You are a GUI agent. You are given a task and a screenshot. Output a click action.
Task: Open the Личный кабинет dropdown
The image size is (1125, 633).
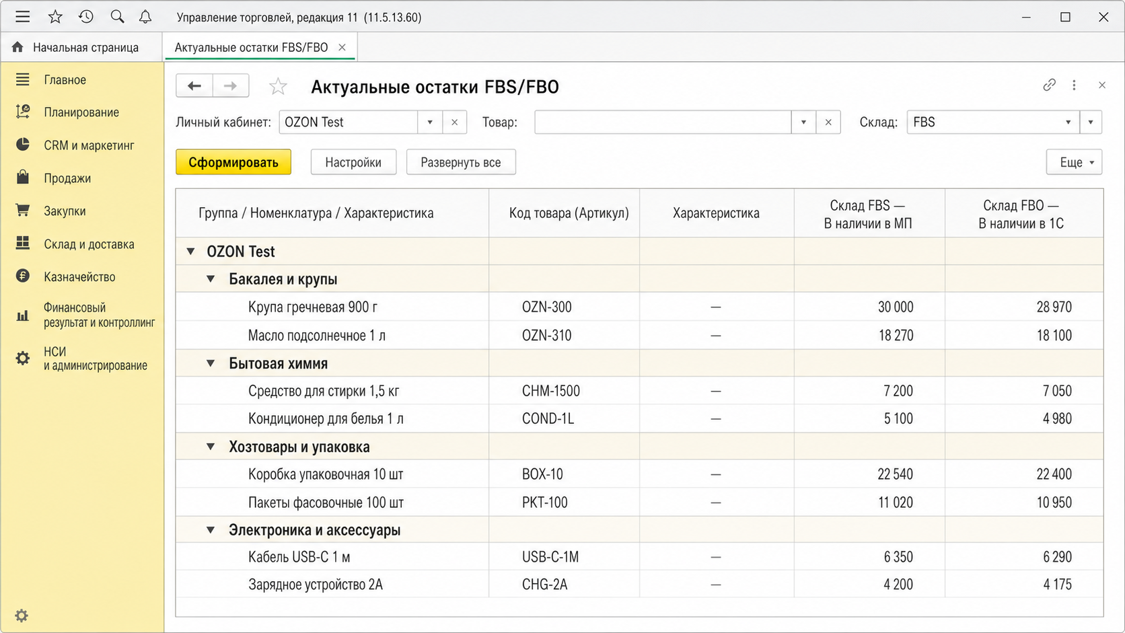(430, 122)
